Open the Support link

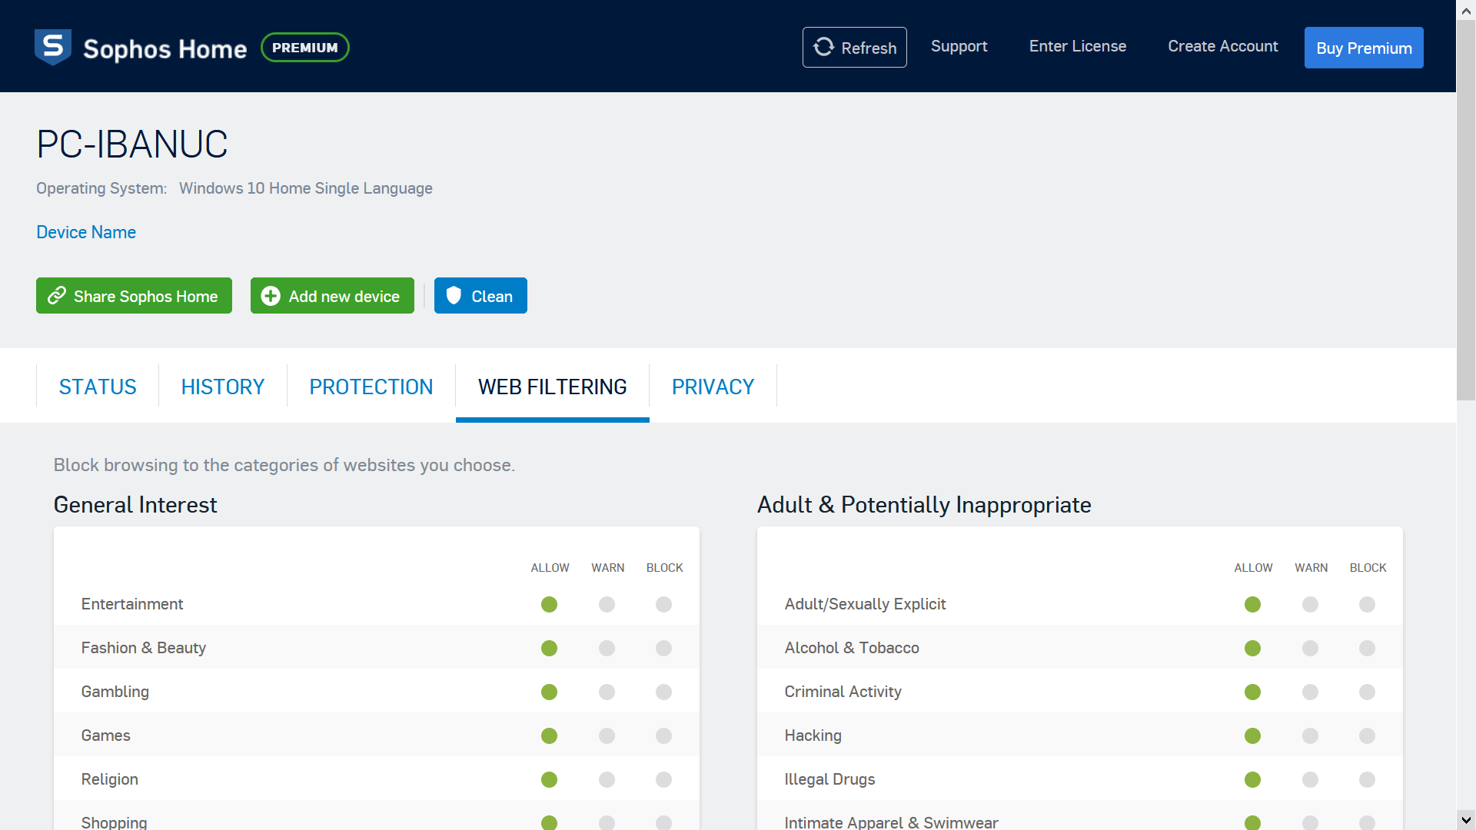(x=959, y=46)
